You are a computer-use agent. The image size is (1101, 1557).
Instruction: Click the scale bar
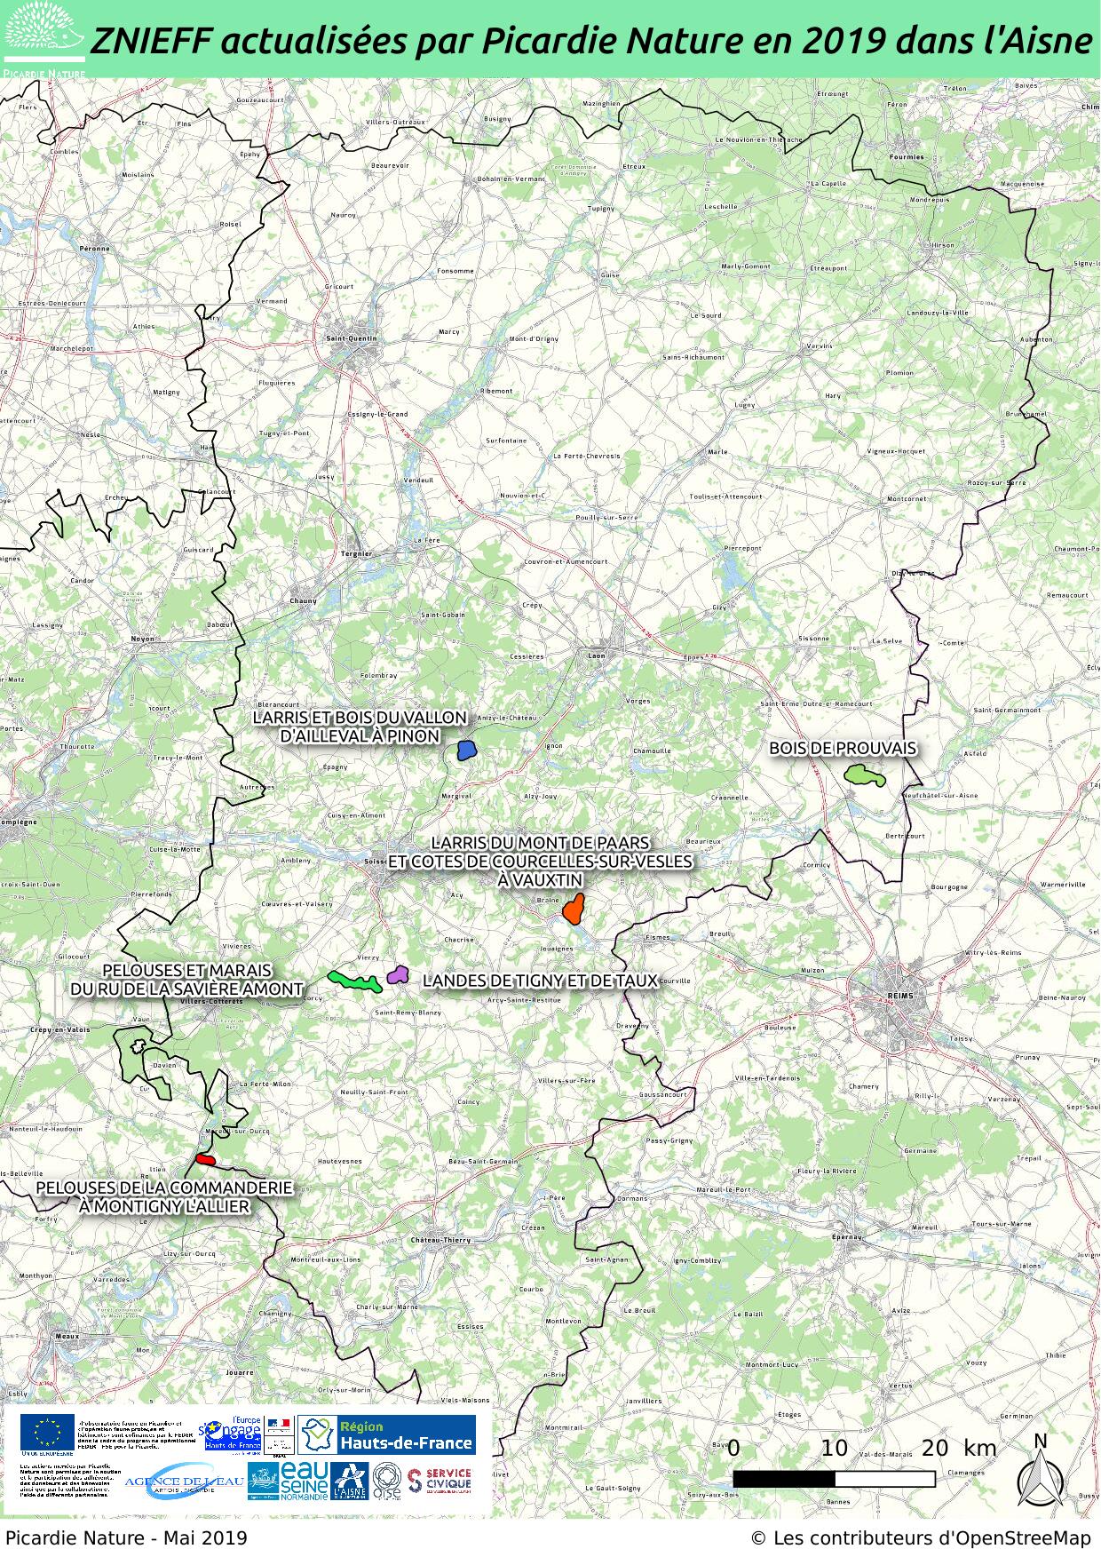point(834,1479)
